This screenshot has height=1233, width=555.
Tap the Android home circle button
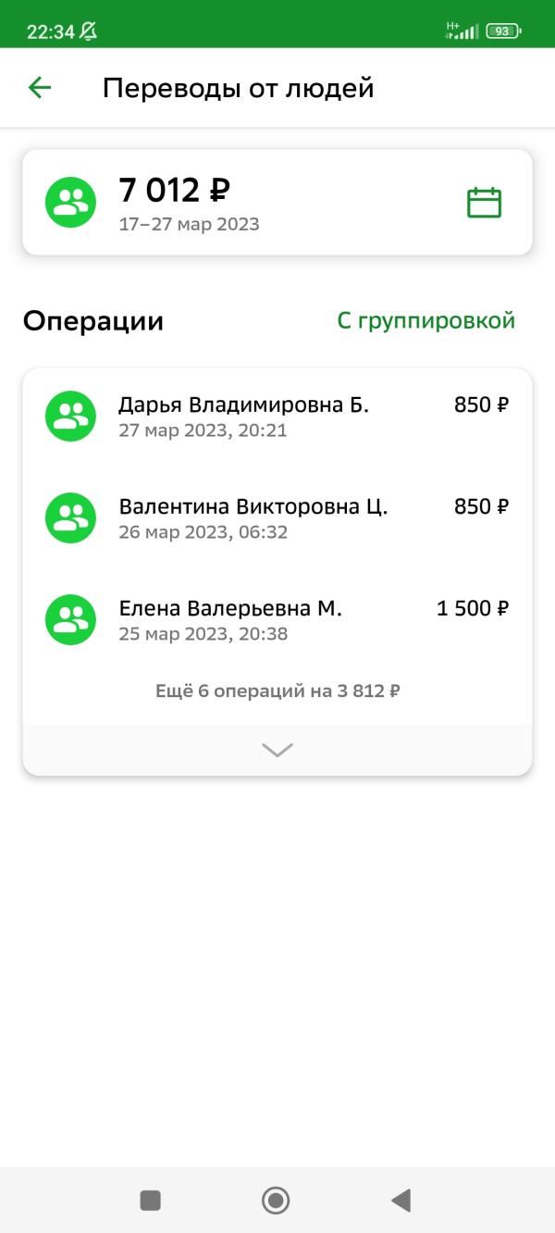[276, 1201]
